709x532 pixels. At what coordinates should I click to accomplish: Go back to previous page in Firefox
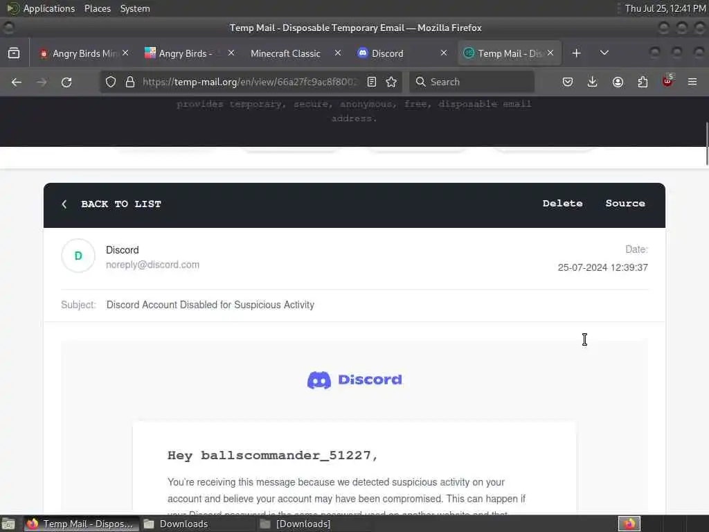[17, 82]
